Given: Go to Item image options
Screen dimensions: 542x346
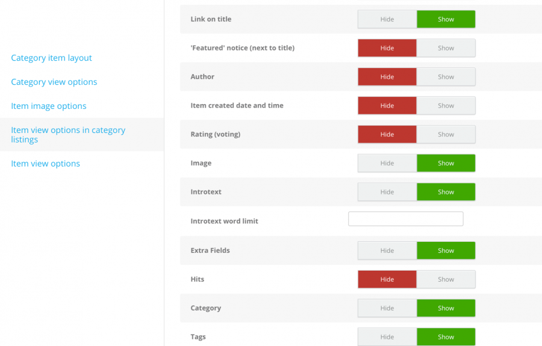Looking at the screenshot, I should (x=49, y=106).
